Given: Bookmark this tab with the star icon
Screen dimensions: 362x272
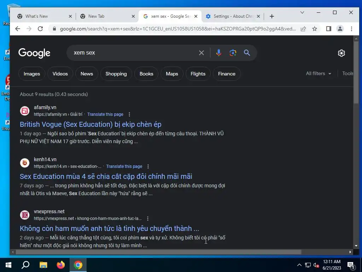Looking at the screenshot, I should click(x=314, y=29).
